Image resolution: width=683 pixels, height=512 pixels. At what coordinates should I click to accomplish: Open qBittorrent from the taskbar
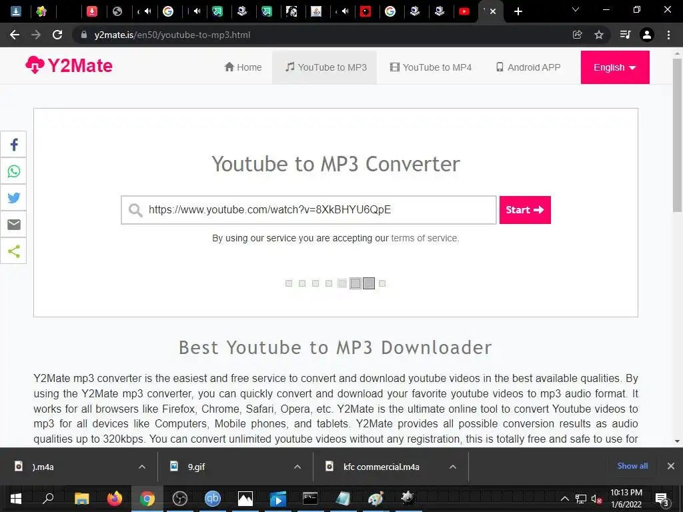click(x=213, y=499)
